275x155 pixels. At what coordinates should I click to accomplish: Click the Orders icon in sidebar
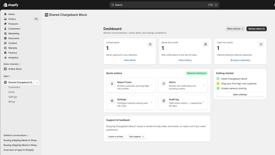[x=5, y=19]
